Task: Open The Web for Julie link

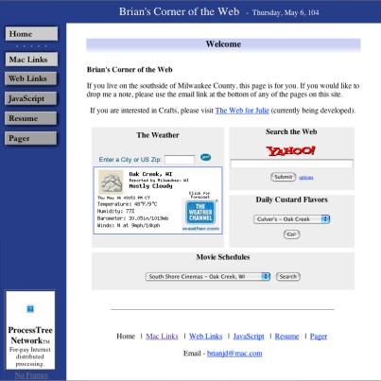Action: (x=242, y=111)
